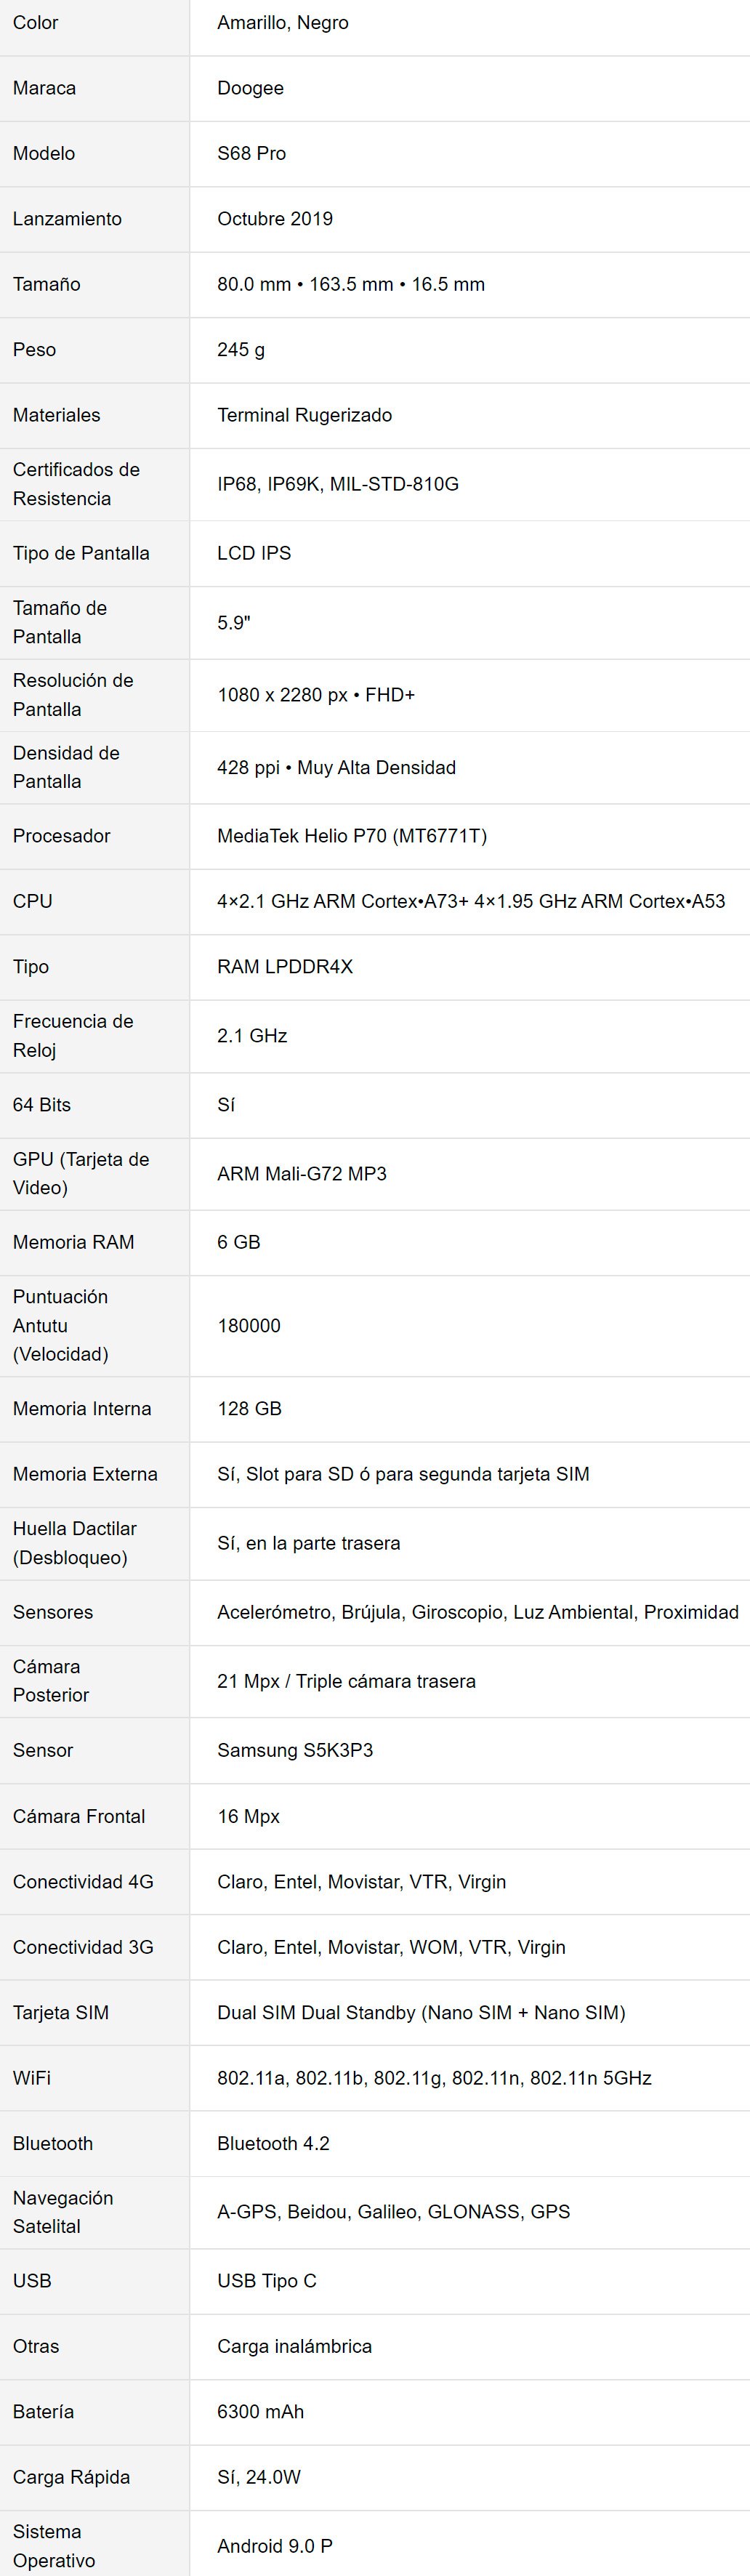
Task: Click the Samsung S5K3P3 sensor value
Action: click(x=295, y=1751)
